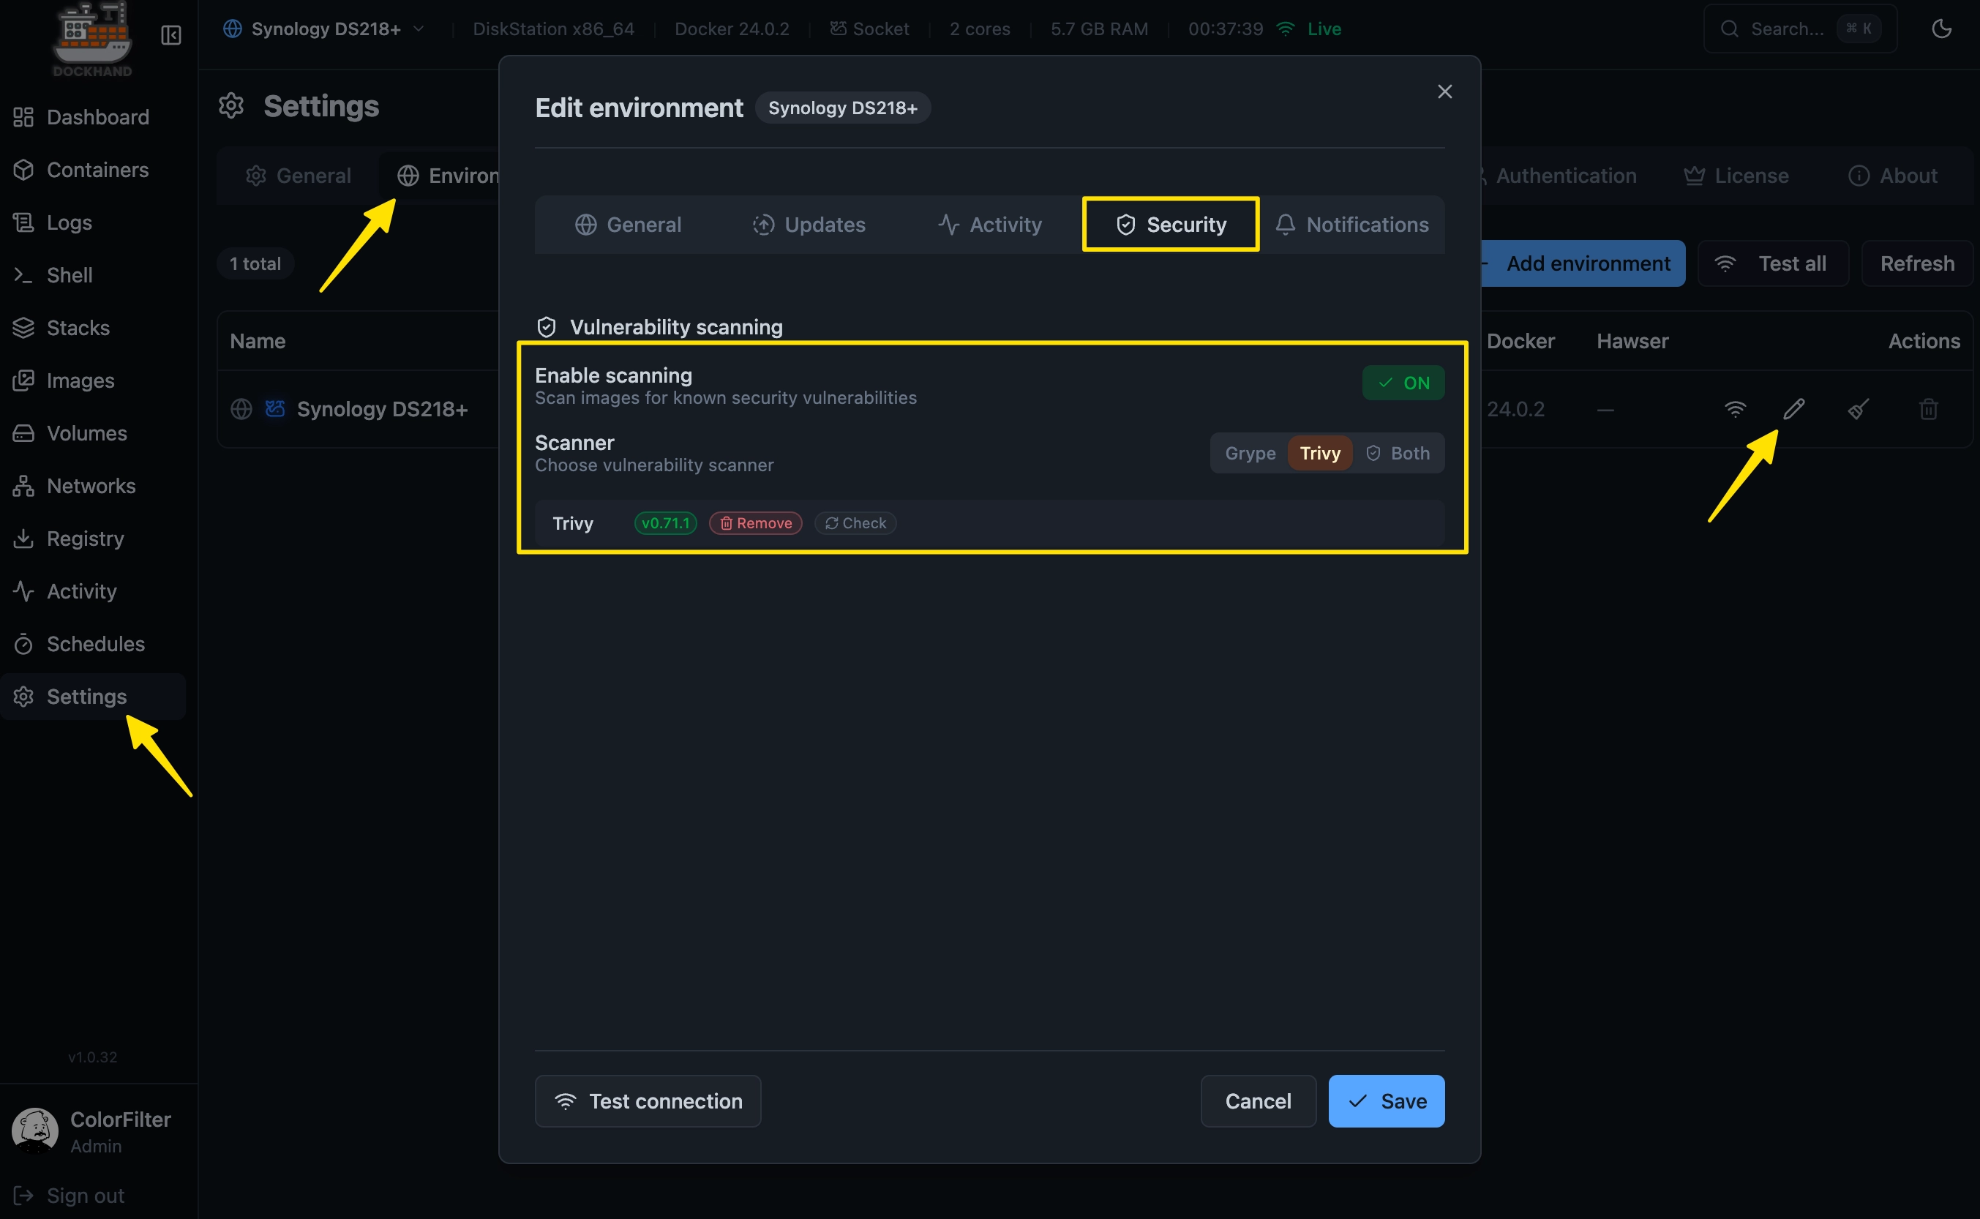Switch to the Updates tab

coord(809,225)
